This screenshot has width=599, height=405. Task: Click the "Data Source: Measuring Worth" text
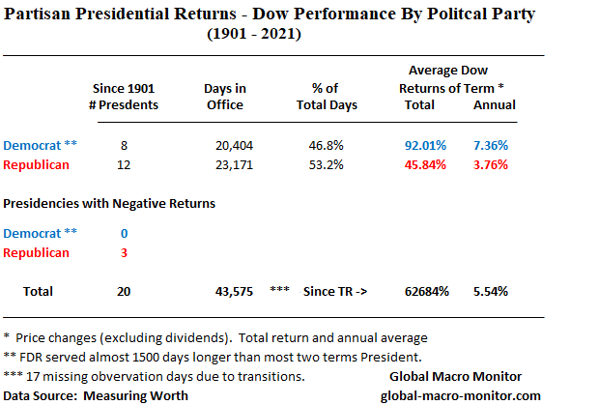tap(96, 395)
